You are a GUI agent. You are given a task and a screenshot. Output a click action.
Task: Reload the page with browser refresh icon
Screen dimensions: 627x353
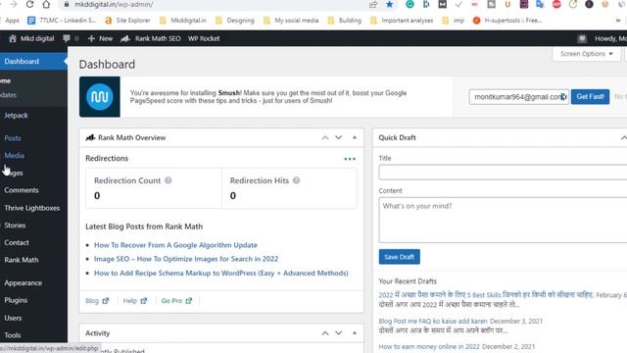click(29, 4)
